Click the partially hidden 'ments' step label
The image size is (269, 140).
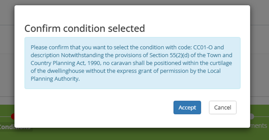coord(259,125)
